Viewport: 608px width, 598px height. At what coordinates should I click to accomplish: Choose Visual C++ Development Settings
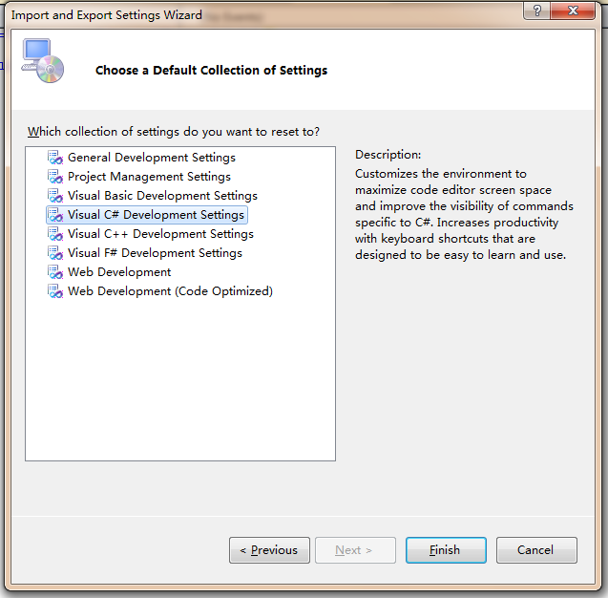160,234
